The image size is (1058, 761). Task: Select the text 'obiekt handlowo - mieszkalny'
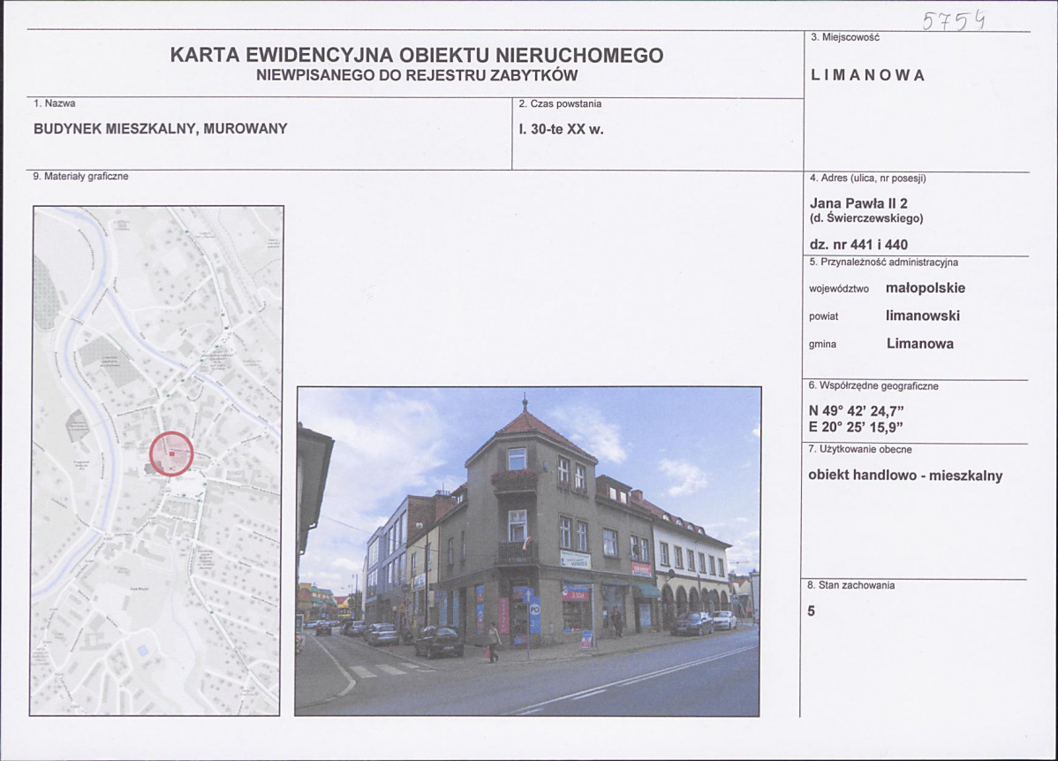pyautogui.click(x=905, y=475)
